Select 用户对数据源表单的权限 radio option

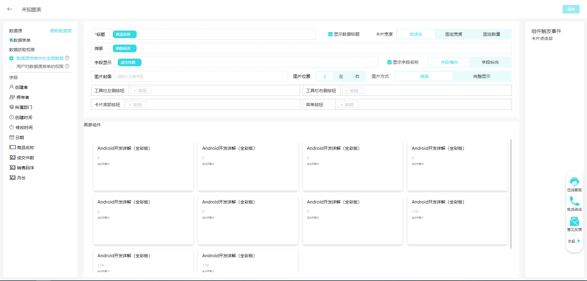coord(11,67)
